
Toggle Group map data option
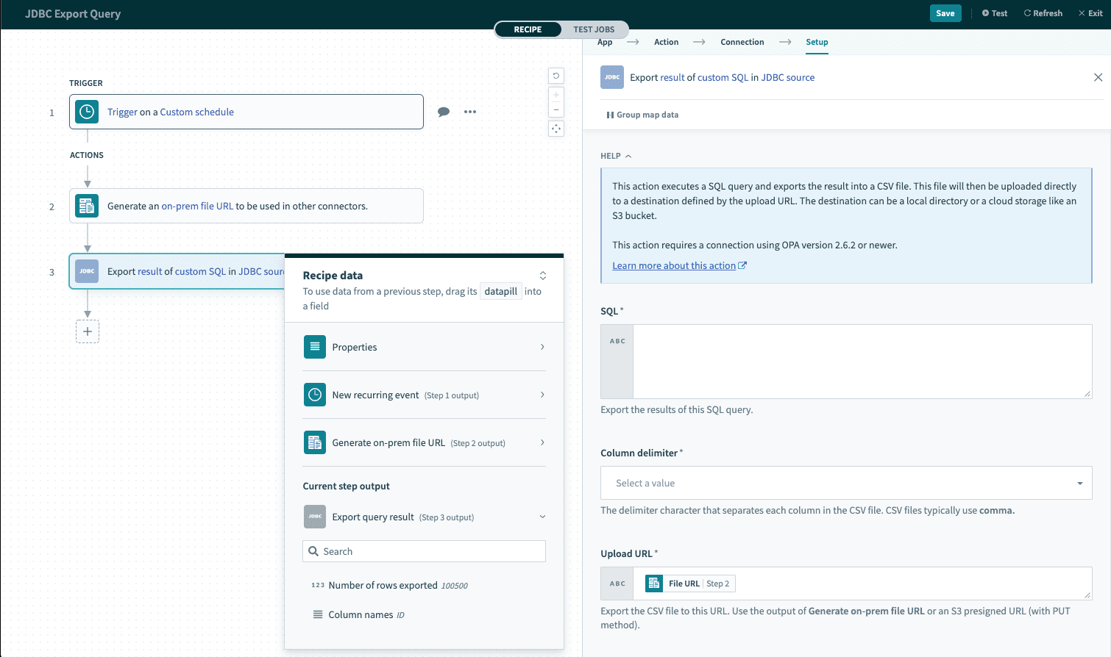pyautogui.click(x=642, y=115)
